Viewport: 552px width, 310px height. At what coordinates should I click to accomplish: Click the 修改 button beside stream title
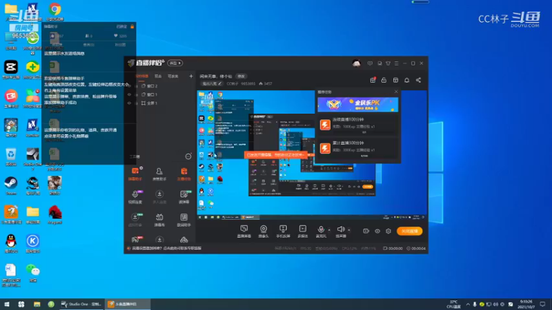[x=241, y=76]
